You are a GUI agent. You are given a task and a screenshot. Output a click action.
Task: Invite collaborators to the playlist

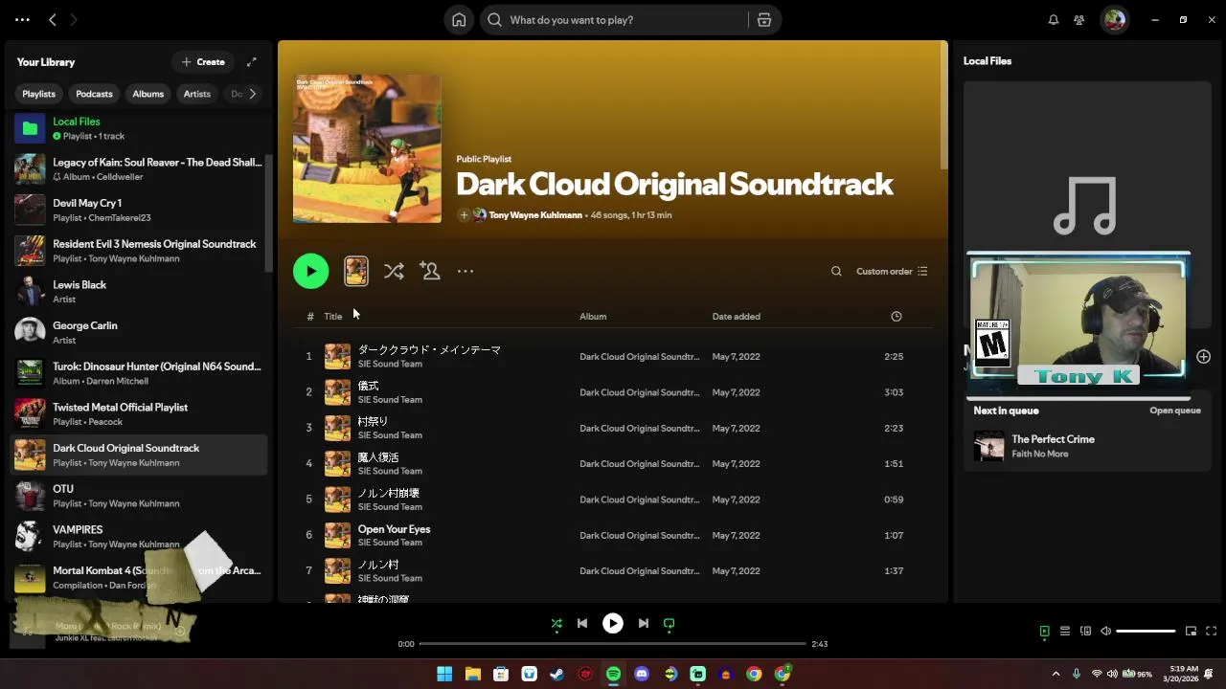coord(430,271)
